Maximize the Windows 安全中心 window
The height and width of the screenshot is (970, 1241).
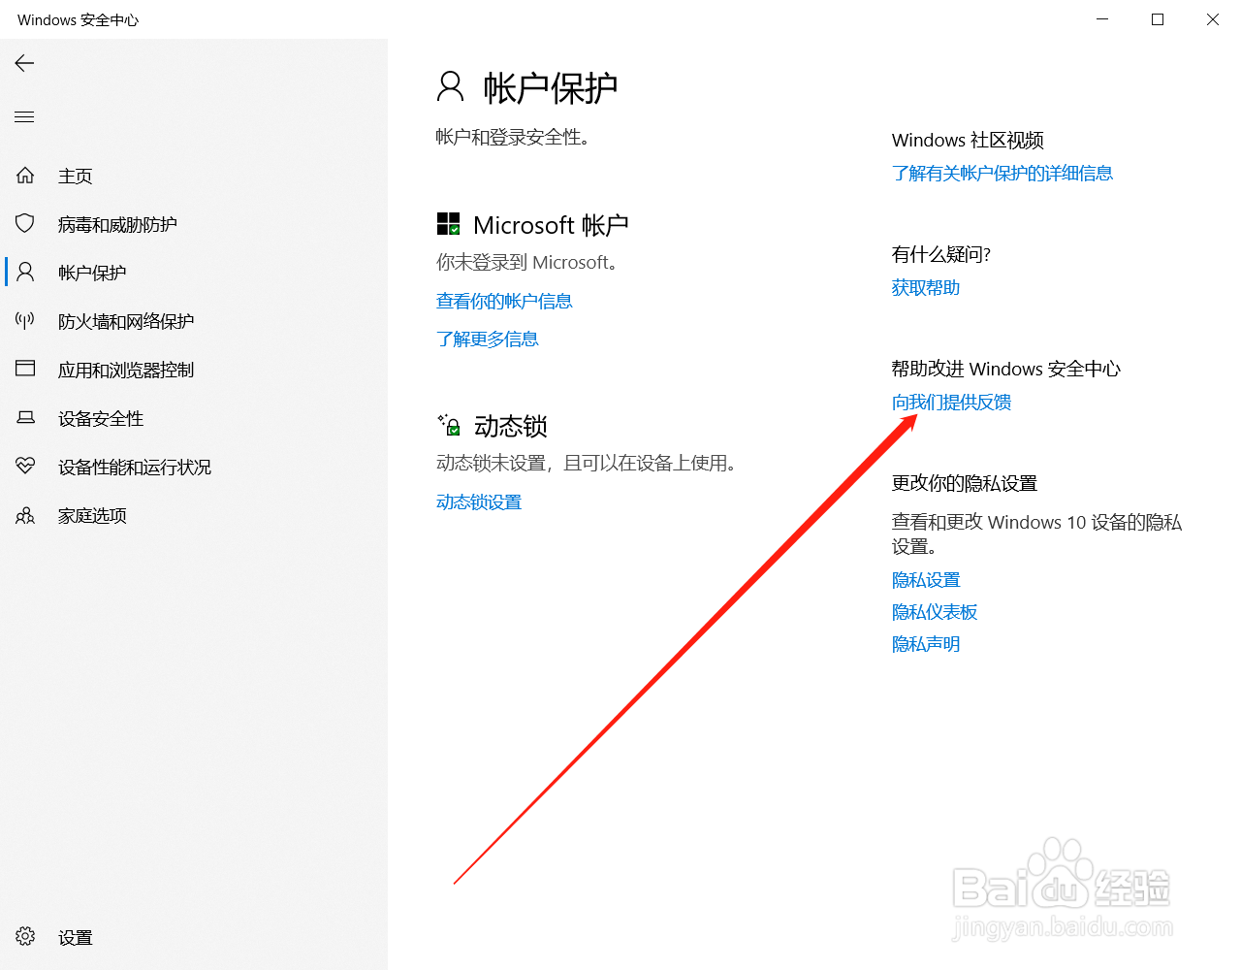click(1158, 19)
